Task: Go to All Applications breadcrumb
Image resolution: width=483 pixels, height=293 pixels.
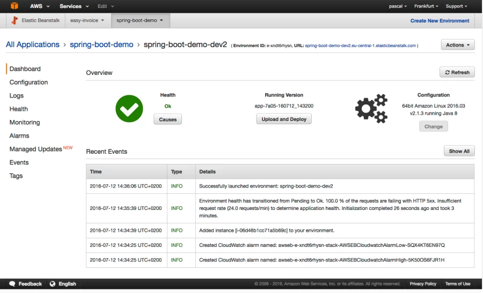Action: coord(33,44)
